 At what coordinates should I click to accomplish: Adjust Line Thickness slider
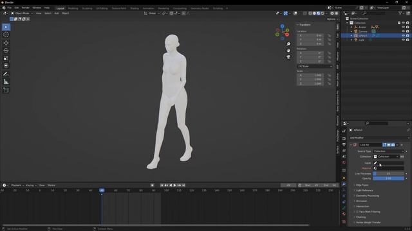point(388,174)
